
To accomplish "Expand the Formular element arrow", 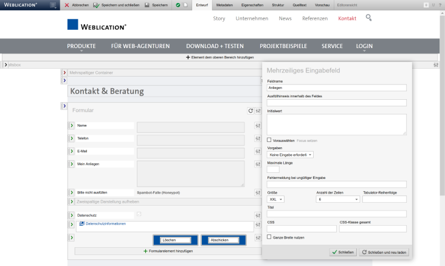I will [x=64, y=106].
